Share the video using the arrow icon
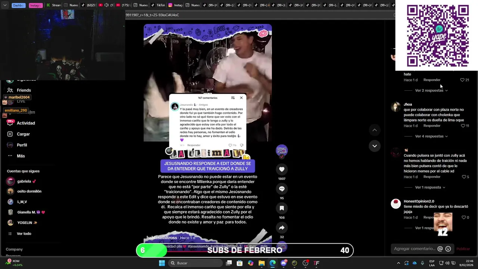This screenshot has height=269, width=478. [x=282, y=228]
